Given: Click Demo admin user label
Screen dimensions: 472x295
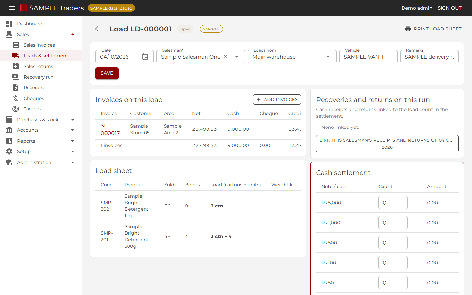Looking at the screenshot, I should (x=417, y=8).
